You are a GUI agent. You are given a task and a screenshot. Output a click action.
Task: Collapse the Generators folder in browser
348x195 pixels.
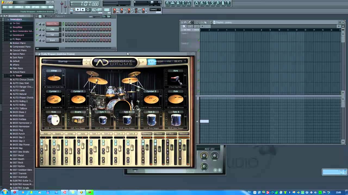(16, 19)
